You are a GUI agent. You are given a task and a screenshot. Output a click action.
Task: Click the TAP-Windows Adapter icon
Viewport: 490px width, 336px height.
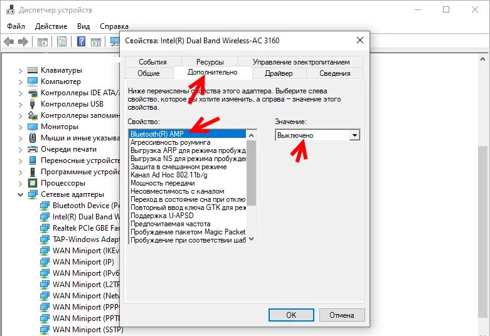[45, 239]
